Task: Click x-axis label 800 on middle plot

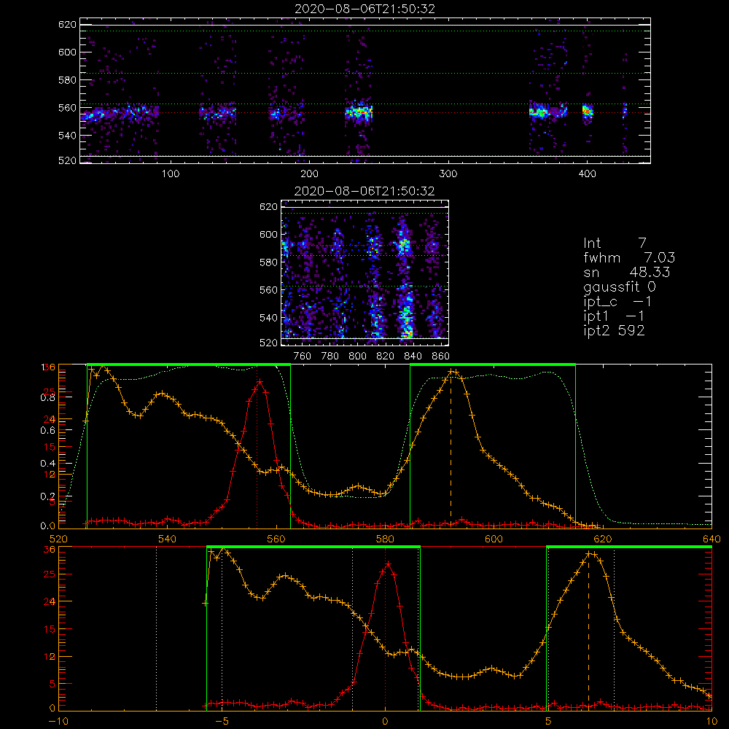Action: click(x=357, y=356)
